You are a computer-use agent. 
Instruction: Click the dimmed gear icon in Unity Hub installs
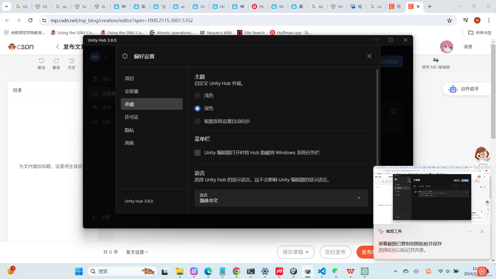click(393, 111)
